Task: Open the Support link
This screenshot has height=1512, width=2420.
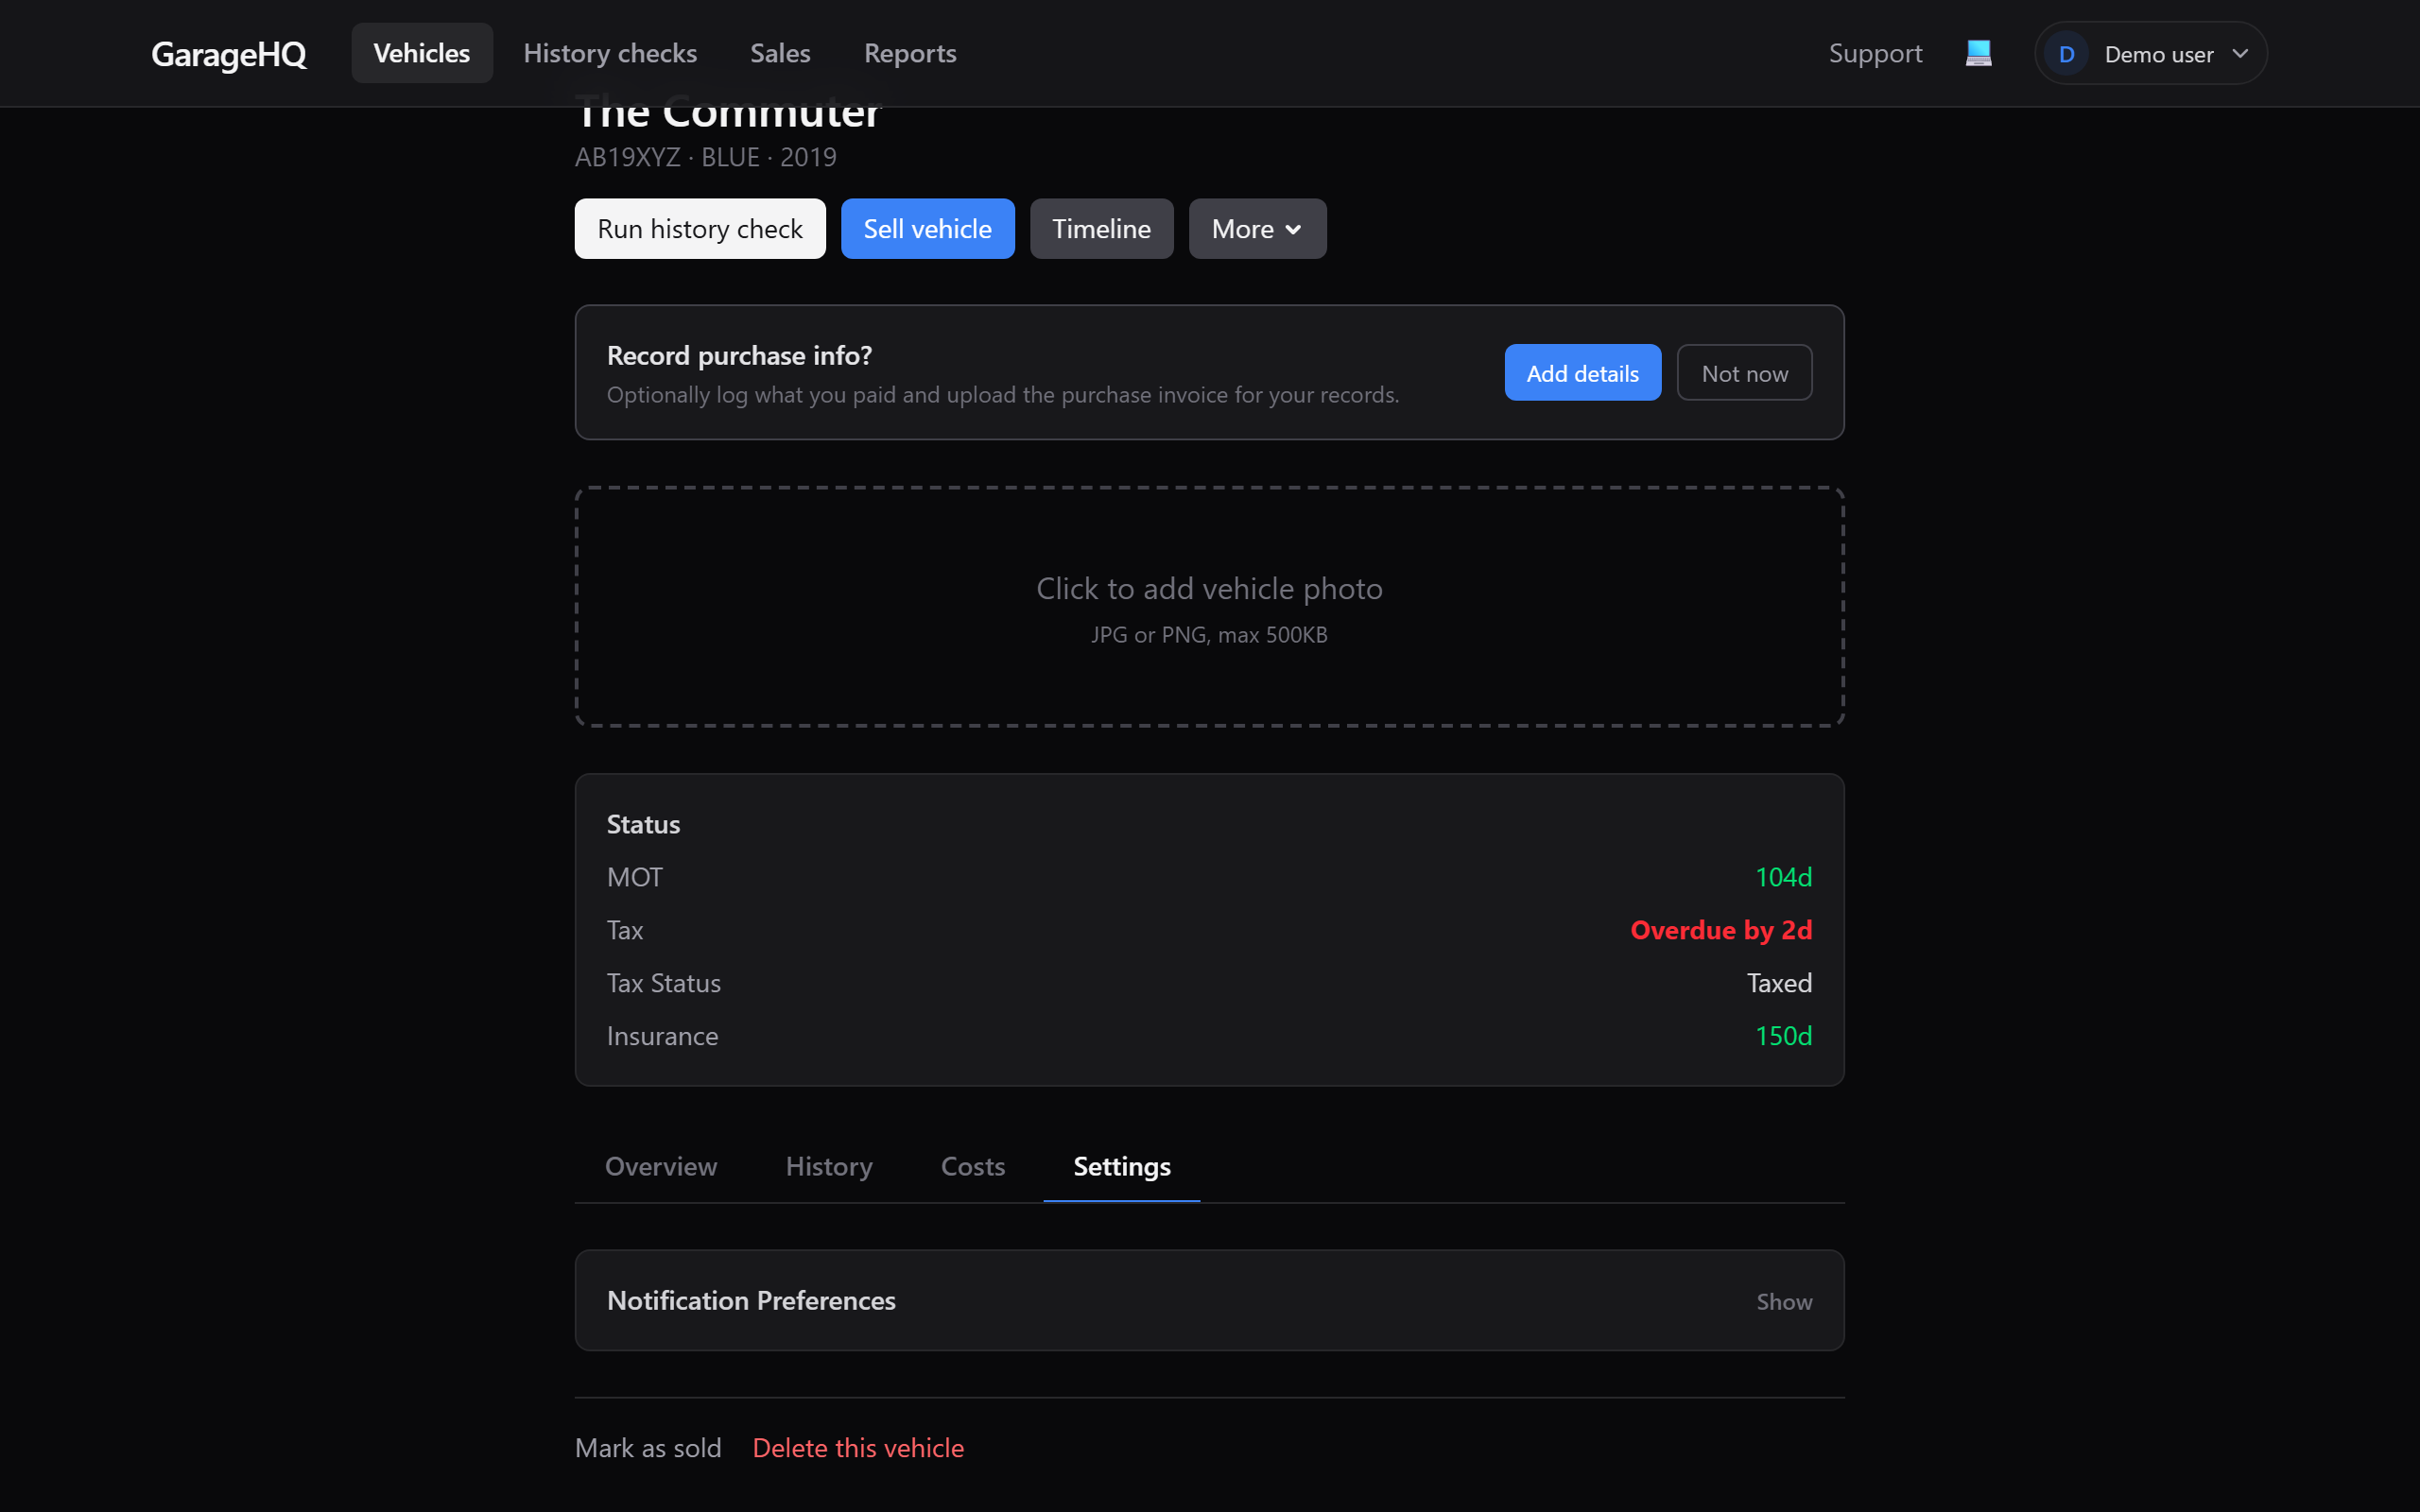Action: [x=1875, y=53]
